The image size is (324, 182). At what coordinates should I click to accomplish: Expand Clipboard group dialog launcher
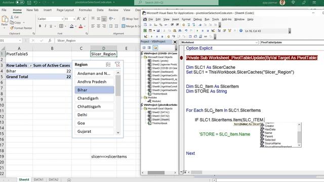pyautogui.click(x=34, y=33)
